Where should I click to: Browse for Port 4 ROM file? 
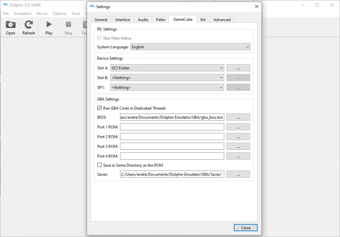coord(238,156)
